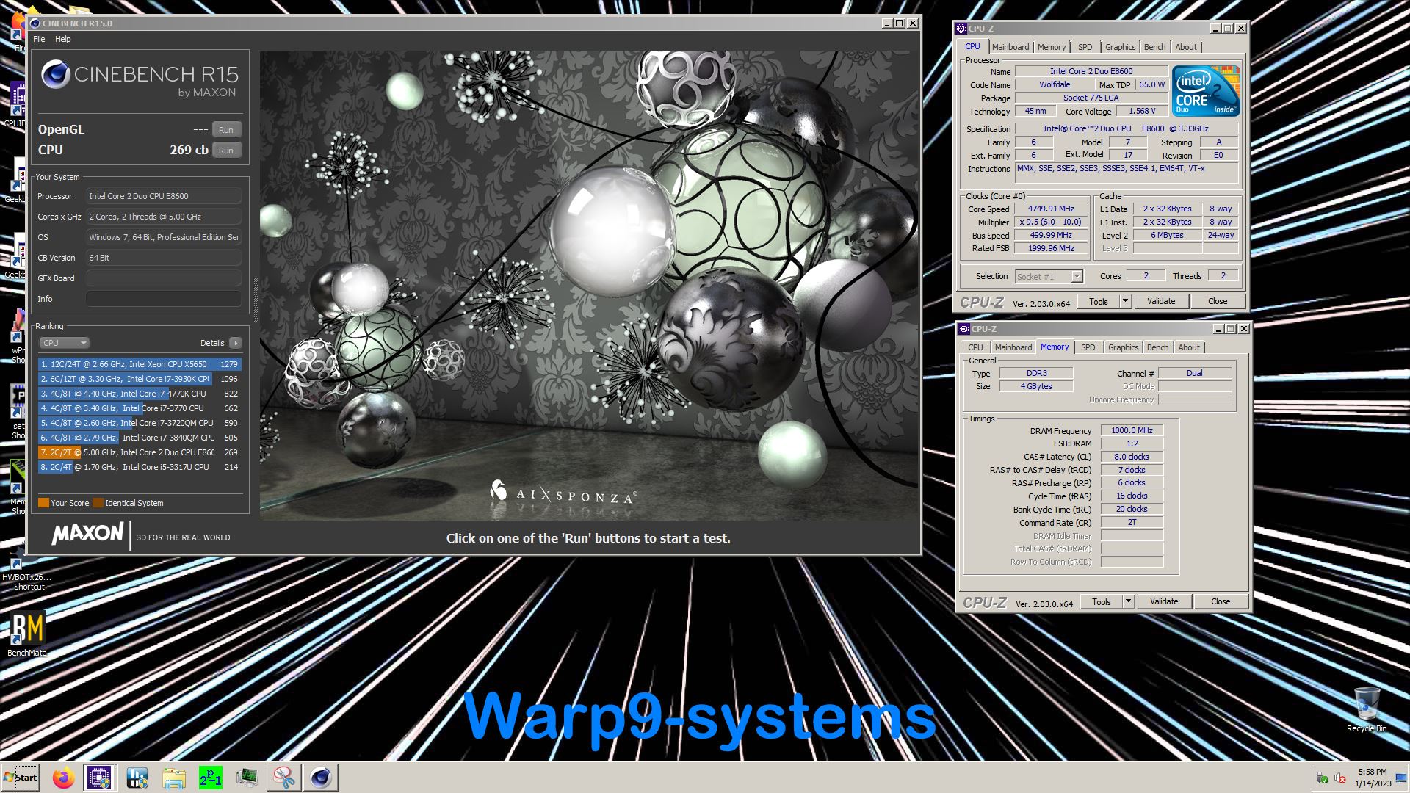Open Mainboard tab in lower CPU-Z window

click(x=1013, y=347)
